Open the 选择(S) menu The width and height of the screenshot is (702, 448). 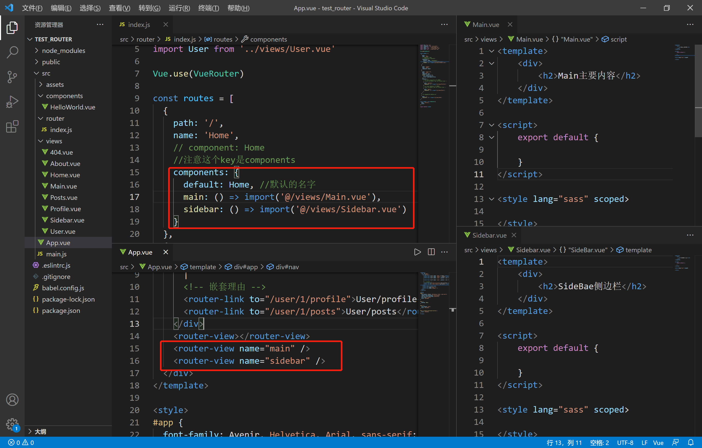coord(90,8)
